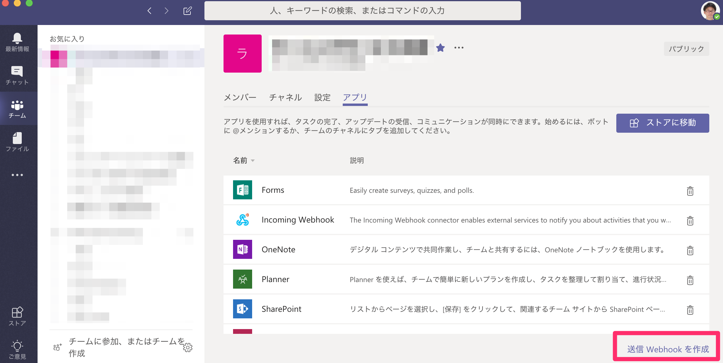Open the ファイル files icon
723x363 pixels.
click(17, 138)
